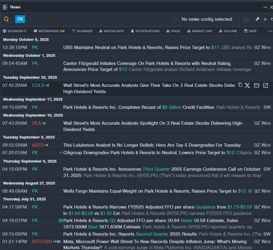Click the ASTS ticker symbol
Viewport: 273px width, 250px height.
tap(38, 145)
